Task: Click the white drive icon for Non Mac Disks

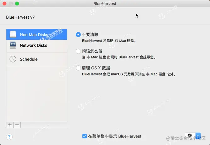Action: (13, 34)
